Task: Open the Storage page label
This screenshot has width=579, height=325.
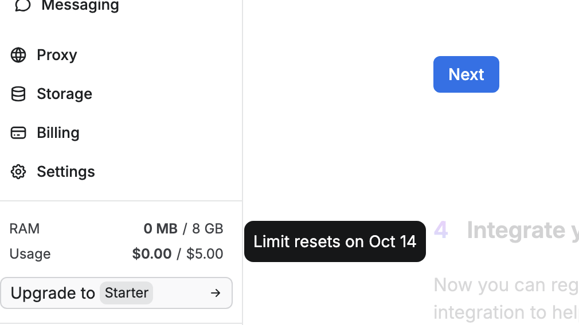Action: tap(64, 94)
